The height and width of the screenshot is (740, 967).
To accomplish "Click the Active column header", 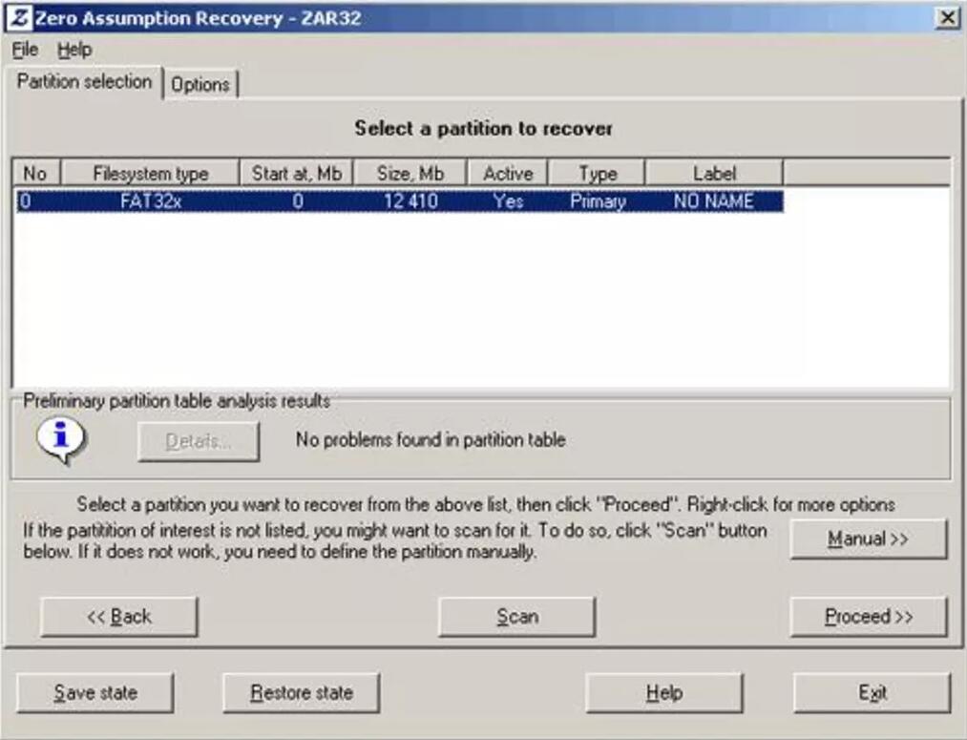I will coord(508,174).
